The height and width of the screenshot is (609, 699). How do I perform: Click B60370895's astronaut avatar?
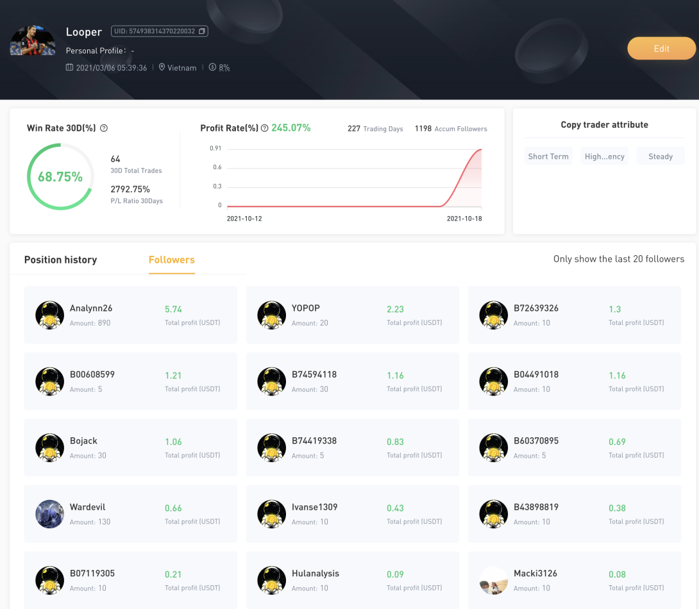coord(494,447)
